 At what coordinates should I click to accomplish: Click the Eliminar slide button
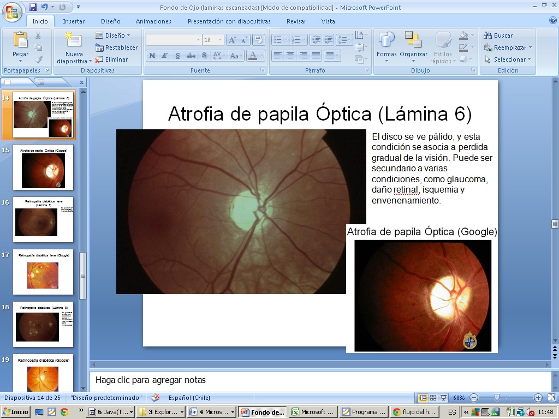tap(112, 59)
